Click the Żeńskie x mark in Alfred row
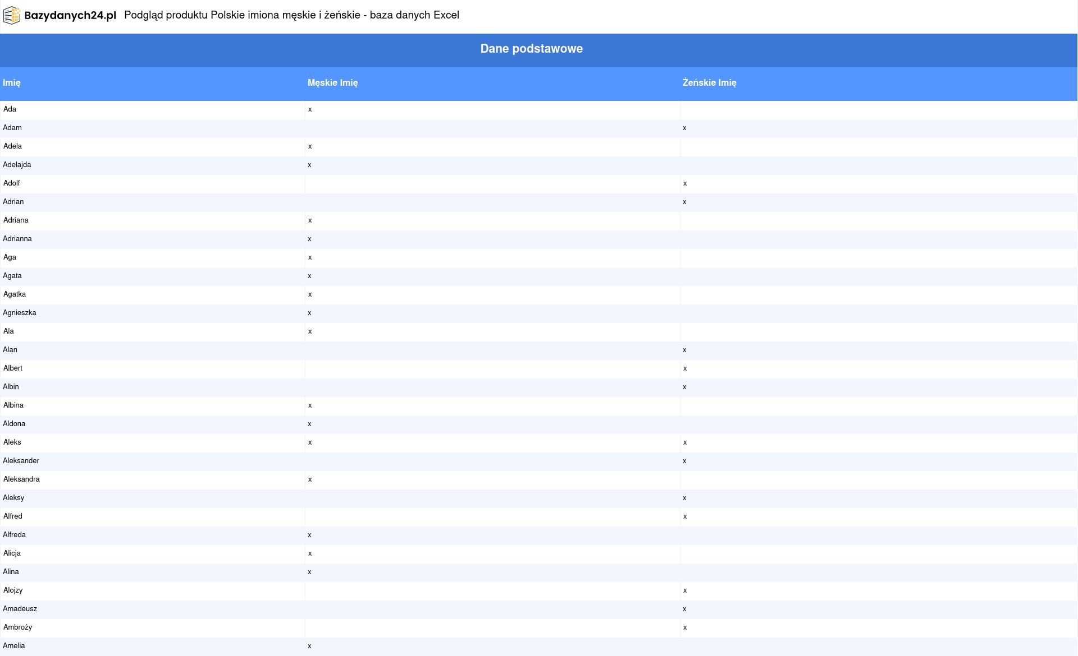The image size is (1078, 656). (x=685, y=517)
